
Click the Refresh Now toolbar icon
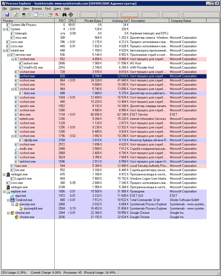[15, 15]
